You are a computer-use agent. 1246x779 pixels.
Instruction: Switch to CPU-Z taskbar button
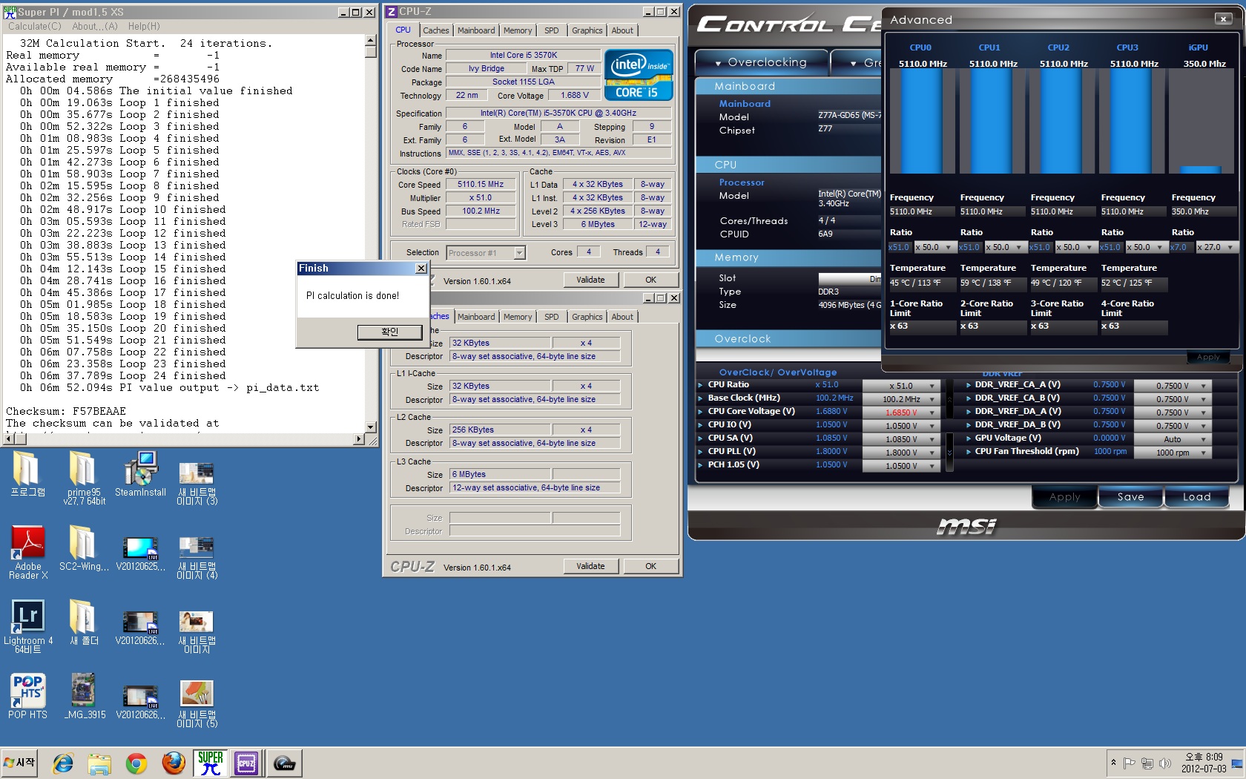pos(247,763)
